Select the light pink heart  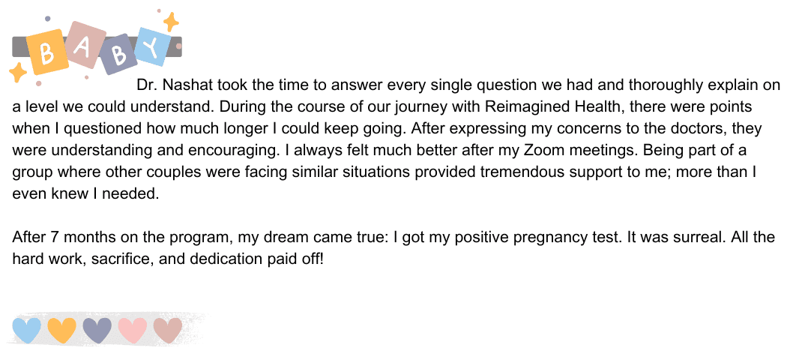[x=132, y=330]
